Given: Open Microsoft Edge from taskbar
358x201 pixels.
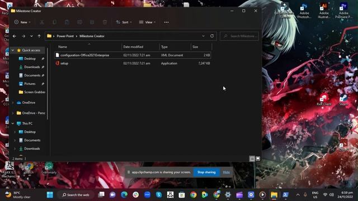Looking at the screenshot, I should [124, 195].
